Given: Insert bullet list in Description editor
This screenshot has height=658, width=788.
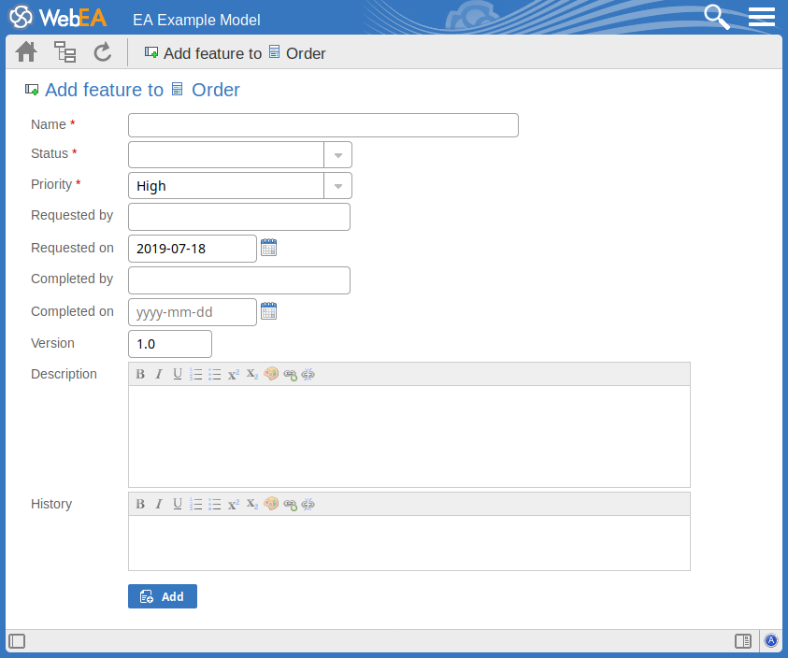Looking at the screenshot, I should (x=214, y=374).
